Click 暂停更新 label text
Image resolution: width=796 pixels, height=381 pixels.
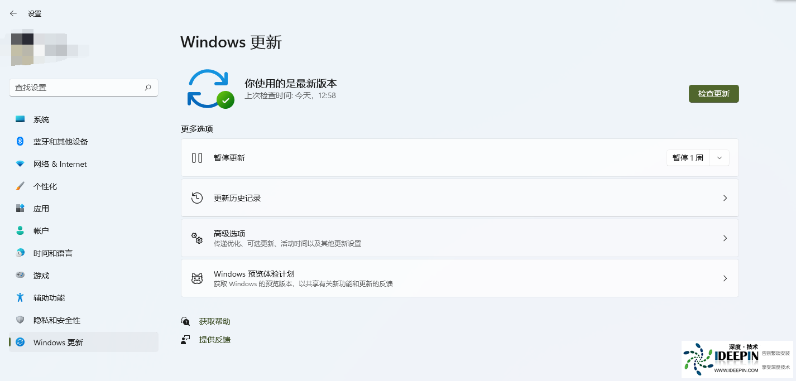[229, 158]
